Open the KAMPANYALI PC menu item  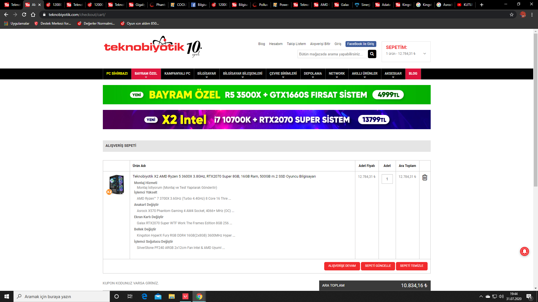pos(177,74)
